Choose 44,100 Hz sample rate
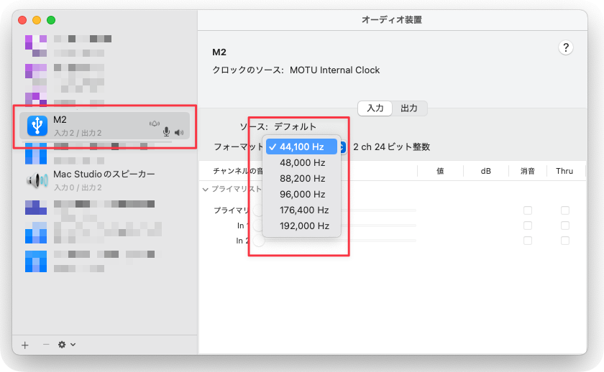This screenshot has height=372, width=604. tap(301, 147)
